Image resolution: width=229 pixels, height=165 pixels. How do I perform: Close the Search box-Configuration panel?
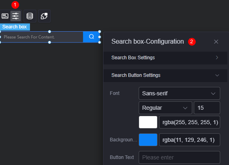click(216, 42)
